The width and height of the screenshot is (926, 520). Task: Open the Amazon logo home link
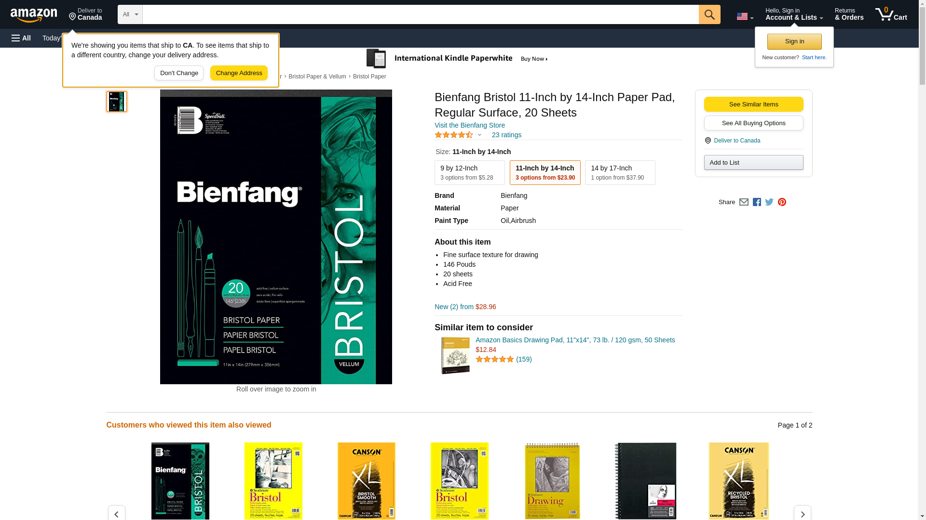(34, 15)
